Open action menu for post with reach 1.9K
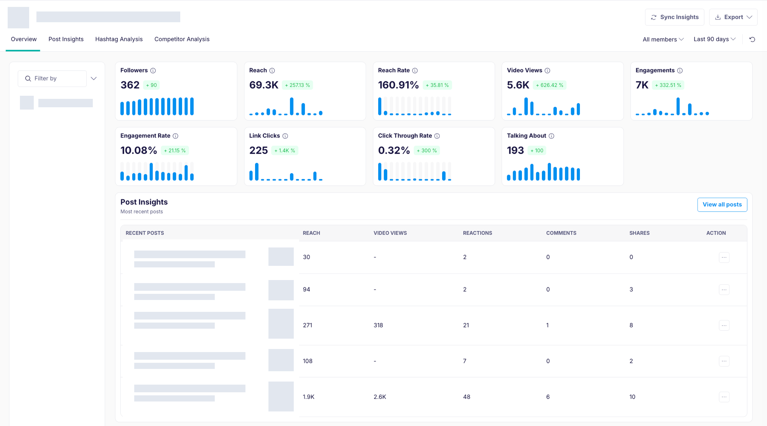 724,397
